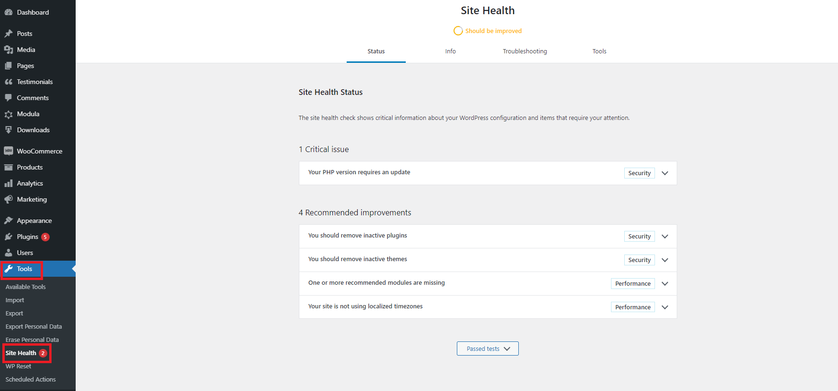Click the Products icon in the sidebar
The width and height of the screenshot is (838, 391).
point(9,167)
